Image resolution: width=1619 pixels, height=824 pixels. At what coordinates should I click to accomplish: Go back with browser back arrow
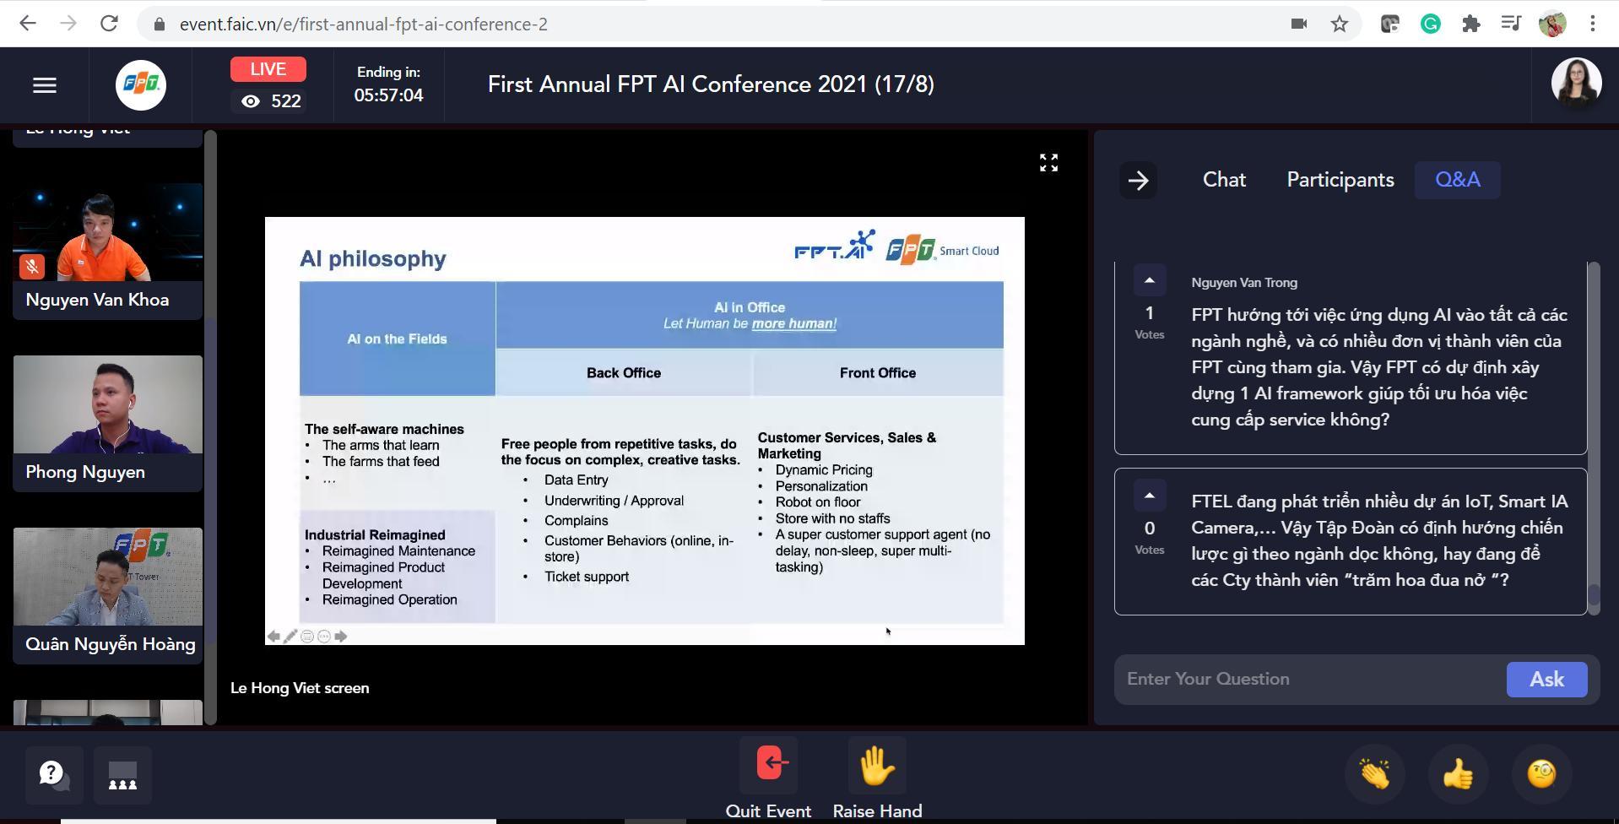[28, 24]
